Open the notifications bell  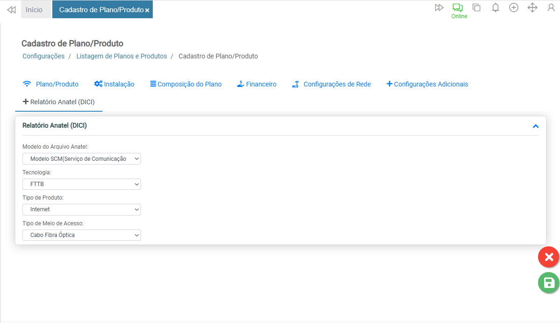point(496,7)
